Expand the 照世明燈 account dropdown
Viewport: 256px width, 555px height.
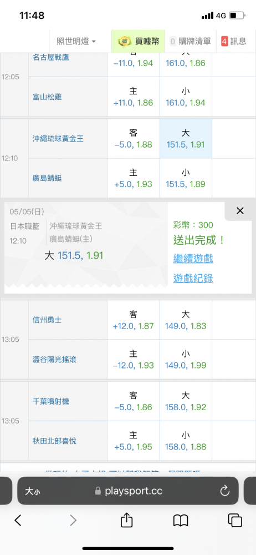[76, 42]
